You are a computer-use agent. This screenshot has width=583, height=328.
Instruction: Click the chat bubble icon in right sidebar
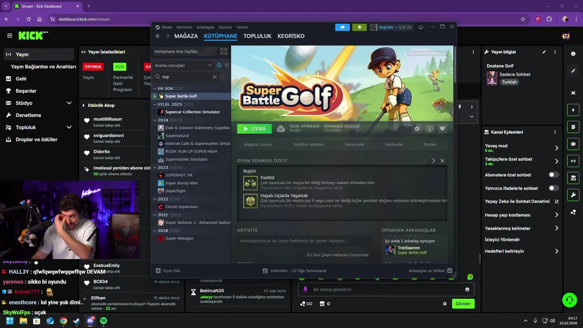pyautogui.click(x=573, y=144)
